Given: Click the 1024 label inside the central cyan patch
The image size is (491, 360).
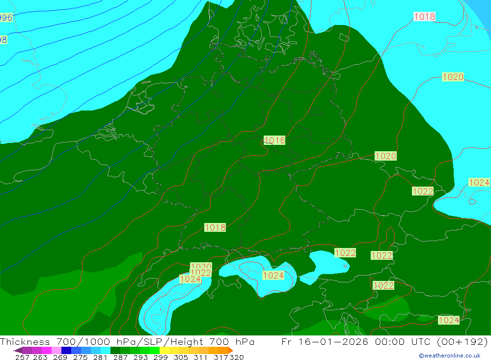Looking at the screenshot, I should (x=273, y=275).
